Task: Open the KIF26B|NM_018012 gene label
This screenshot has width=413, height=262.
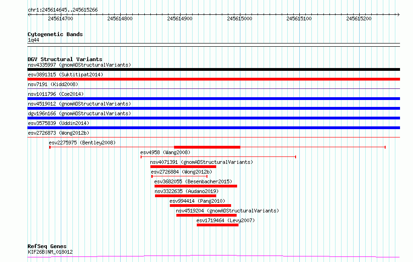Action: coord(50,252)
